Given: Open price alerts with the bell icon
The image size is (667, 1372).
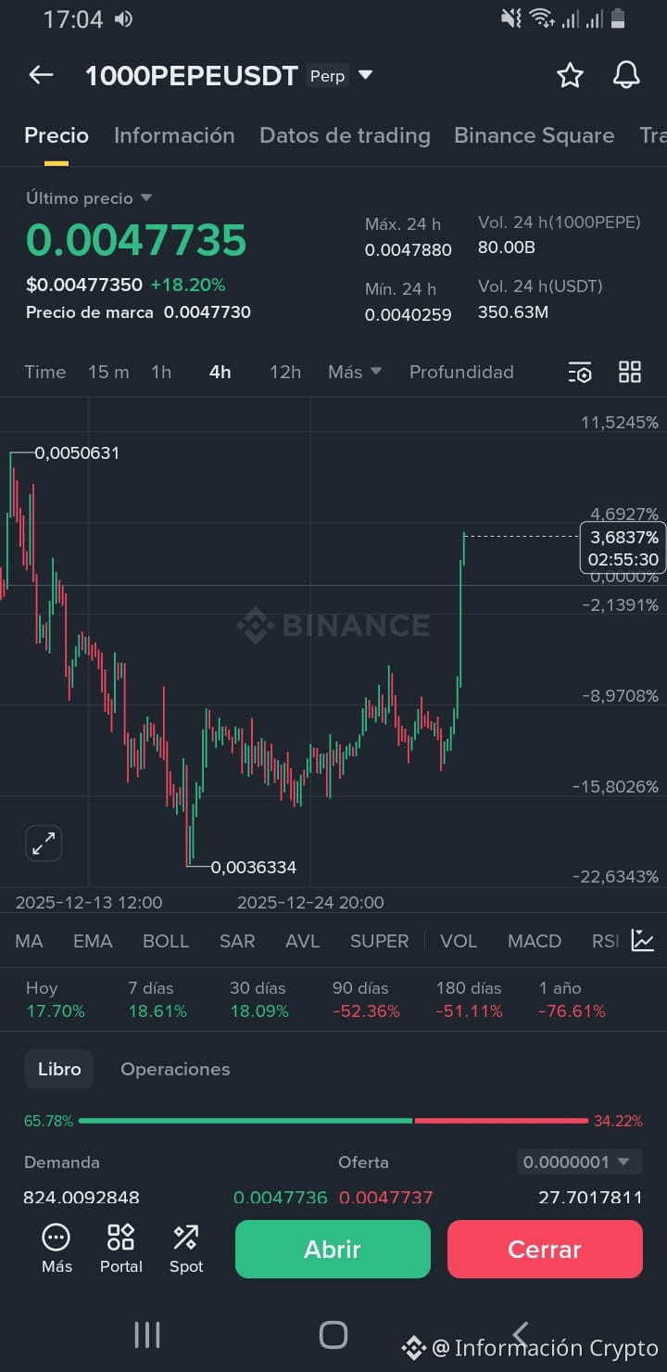Looking at the screenshot, I should [626, 75].
